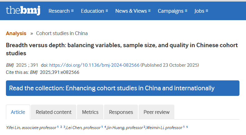Image resolution: width=246 pixels, height=135 pixels.
Task: Open the Peer review tab
Action: pyautogui.click(x=157, y=112)
